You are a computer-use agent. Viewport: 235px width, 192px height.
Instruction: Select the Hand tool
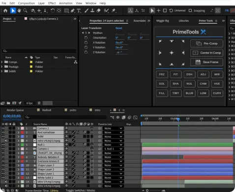click(x=19, y=11)
